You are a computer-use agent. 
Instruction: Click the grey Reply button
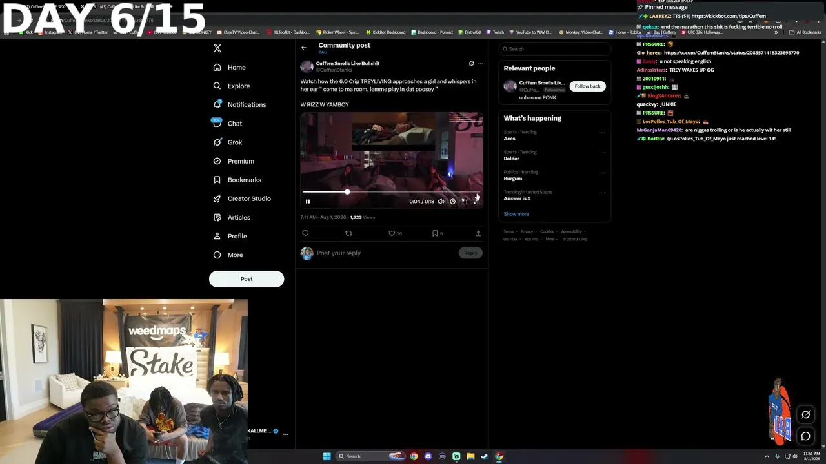[470, 253]
